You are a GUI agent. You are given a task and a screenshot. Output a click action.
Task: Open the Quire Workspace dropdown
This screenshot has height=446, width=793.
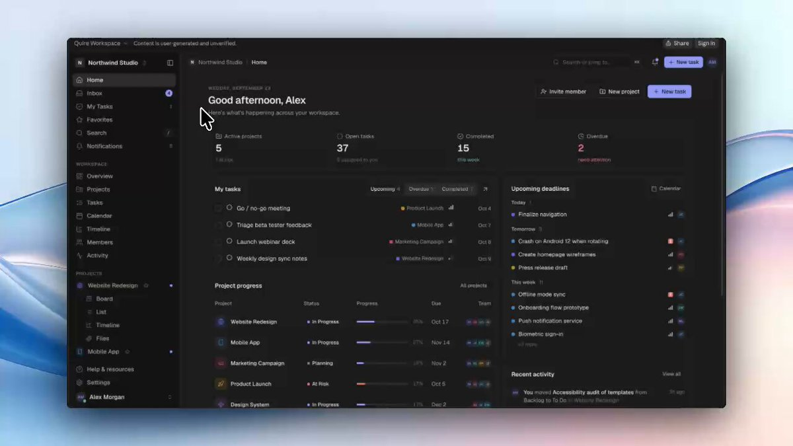tap(100, 44)
